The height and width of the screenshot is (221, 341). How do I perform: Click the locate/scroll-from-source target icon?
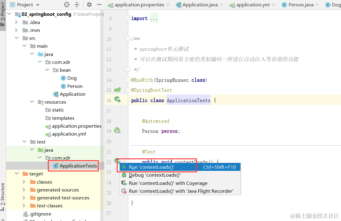coord(67,5)
